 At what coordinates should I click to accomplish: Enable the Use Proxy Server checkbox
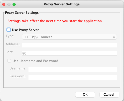pos(9,30)
